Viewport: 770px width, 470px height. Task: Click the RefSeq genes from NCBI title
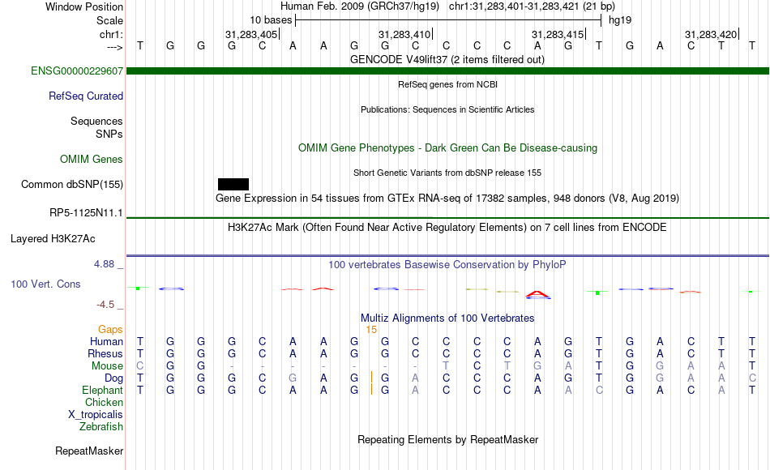[x=447, y=84]
